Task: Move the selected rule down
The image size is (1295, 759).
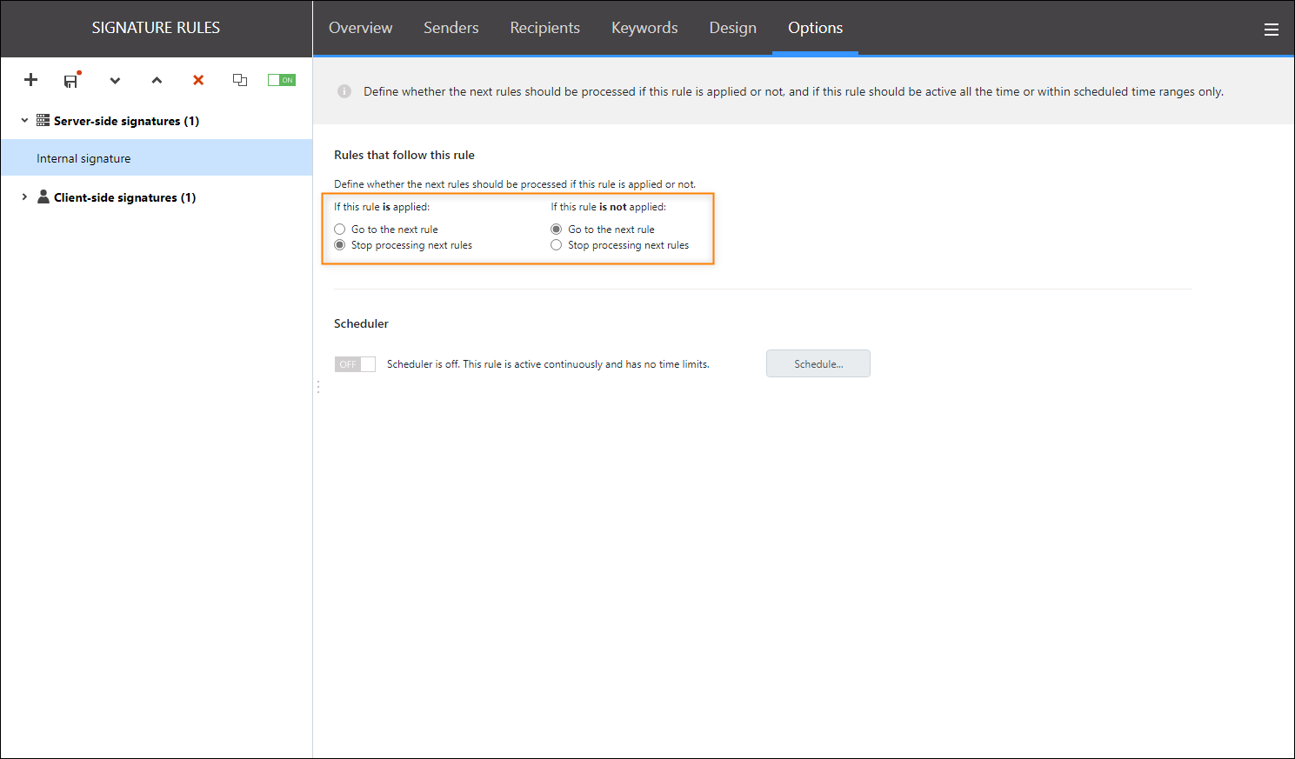Action: (x=115, y=80)
